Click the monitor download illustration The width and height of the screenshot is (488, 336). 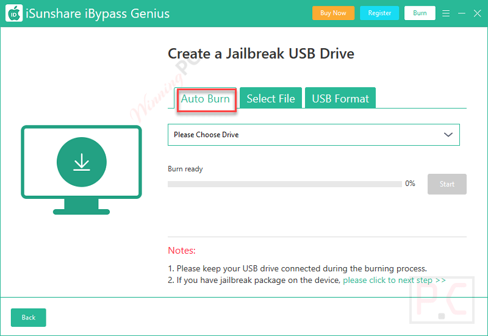pos(81,170)
